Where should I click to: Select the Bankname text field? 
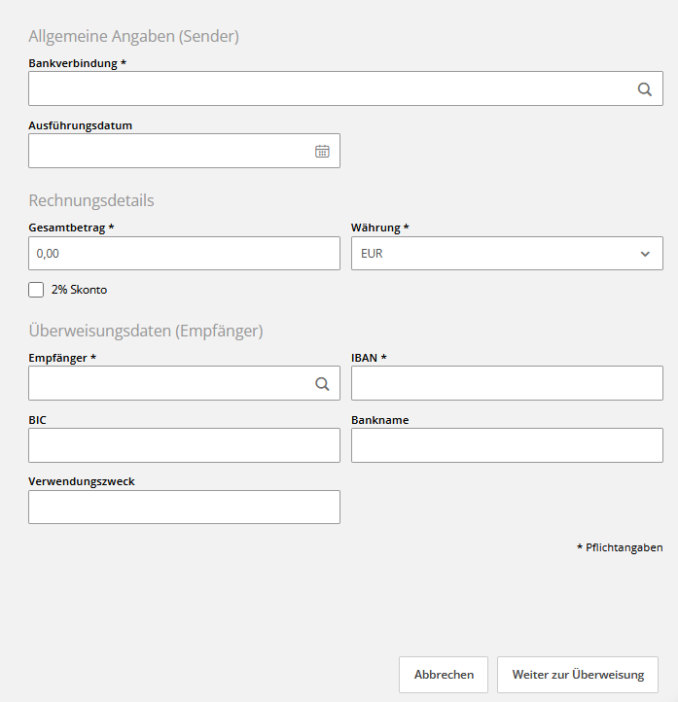(507, 445)
